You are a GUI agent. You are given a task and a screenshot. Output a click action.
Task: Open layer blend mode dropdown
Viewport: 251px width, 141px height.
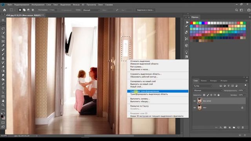pos(208,90)
